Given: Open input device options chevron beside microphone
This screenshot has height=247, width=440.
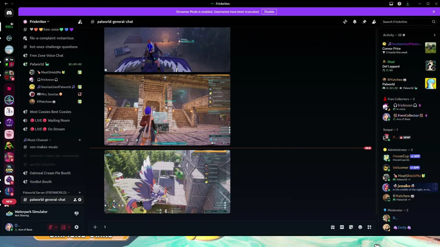Looking at the screenshot, I should (56, 227).
